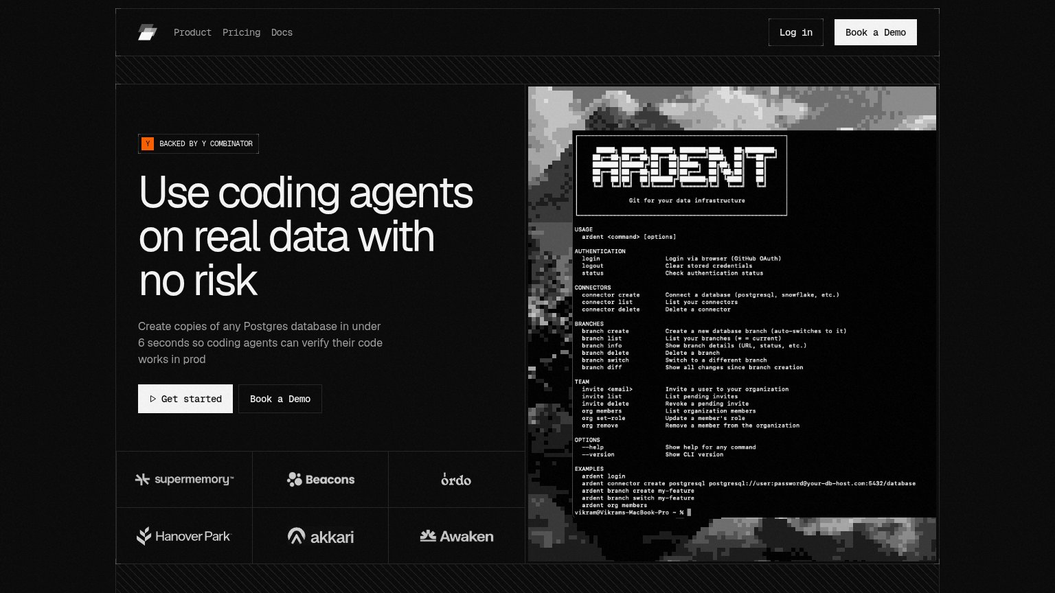Viewport: 1055px width, 593px height.
Task: Click the "branch info" command row
Action: pyautogui.click(x=694, y=345)
